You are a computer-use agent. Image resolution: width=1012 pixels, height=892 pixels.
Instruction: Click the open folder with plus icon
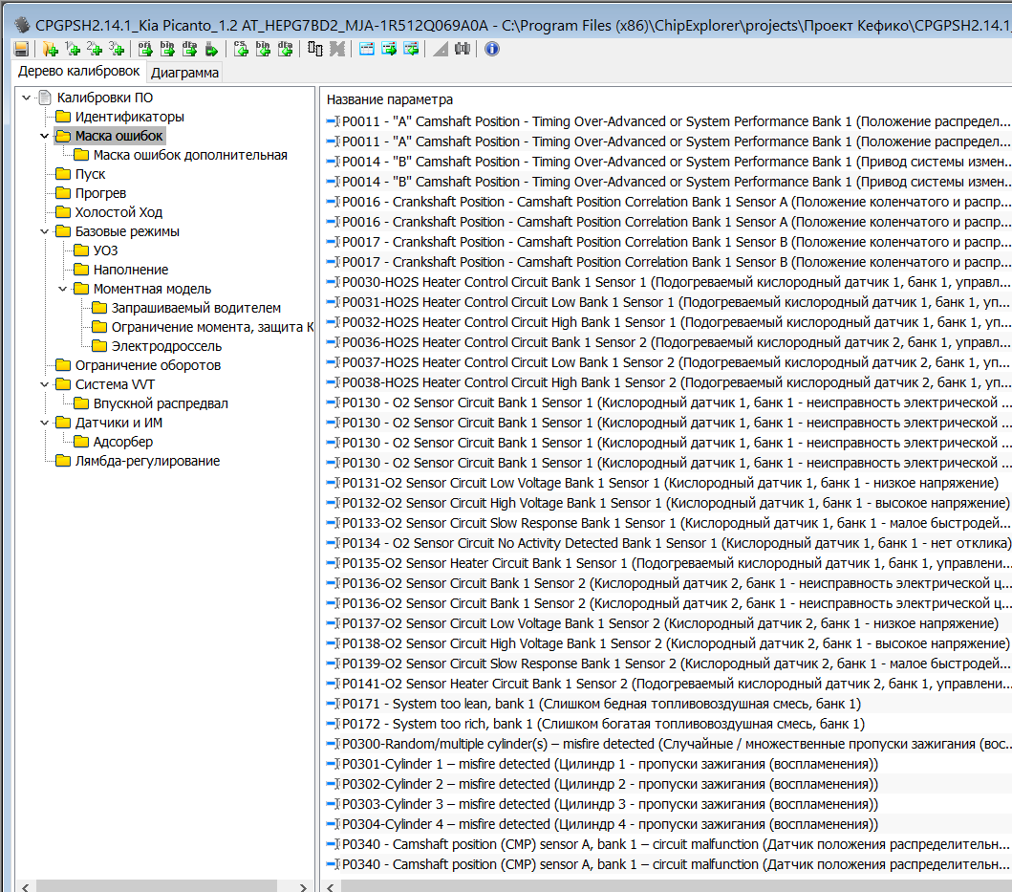(x=51, y=49)
